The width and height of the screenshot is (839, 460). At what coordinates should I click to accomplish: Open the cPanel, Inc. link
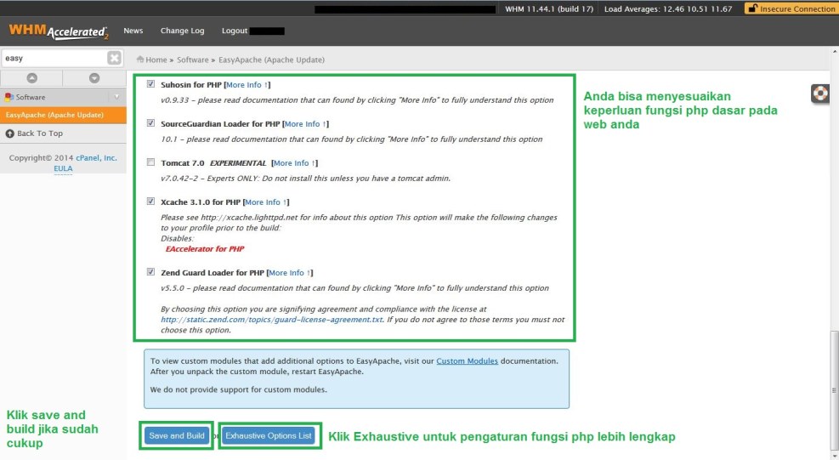(x=96, y=158)
